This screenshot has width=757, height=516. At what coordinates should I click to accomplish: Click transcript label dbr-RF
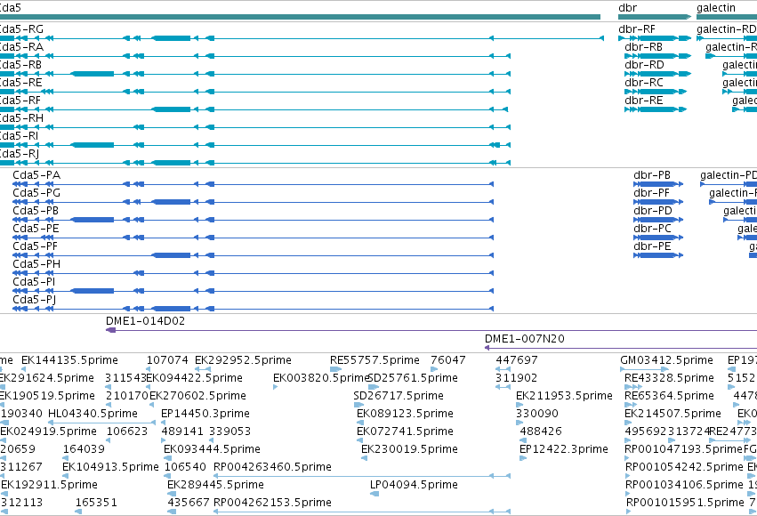coord(637,29)
